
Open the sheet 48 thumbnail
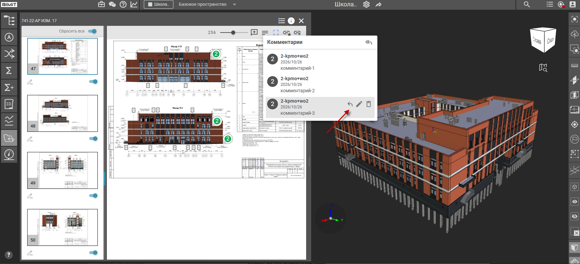click(63, 113)
